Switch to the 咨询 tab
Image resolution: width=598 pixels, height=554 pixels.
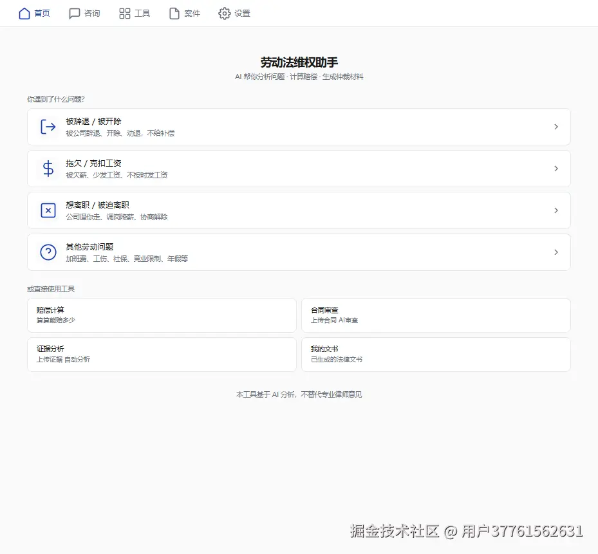(x=84, y=14)
